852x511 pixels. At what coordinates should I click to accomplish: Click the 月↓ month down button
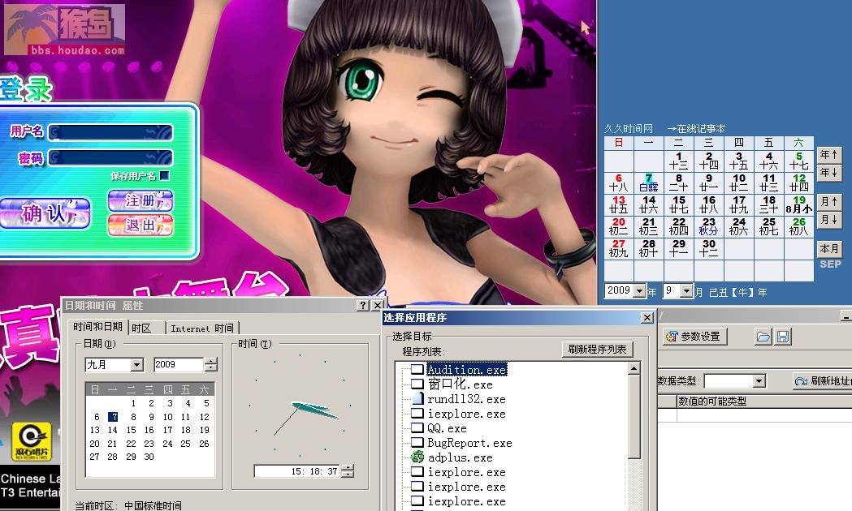click(x=829, y=220)
